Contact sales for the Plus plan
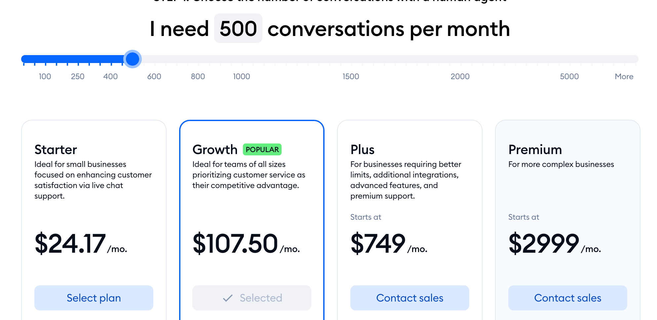Viewport: 657px width, 320px height. point(409,298)
